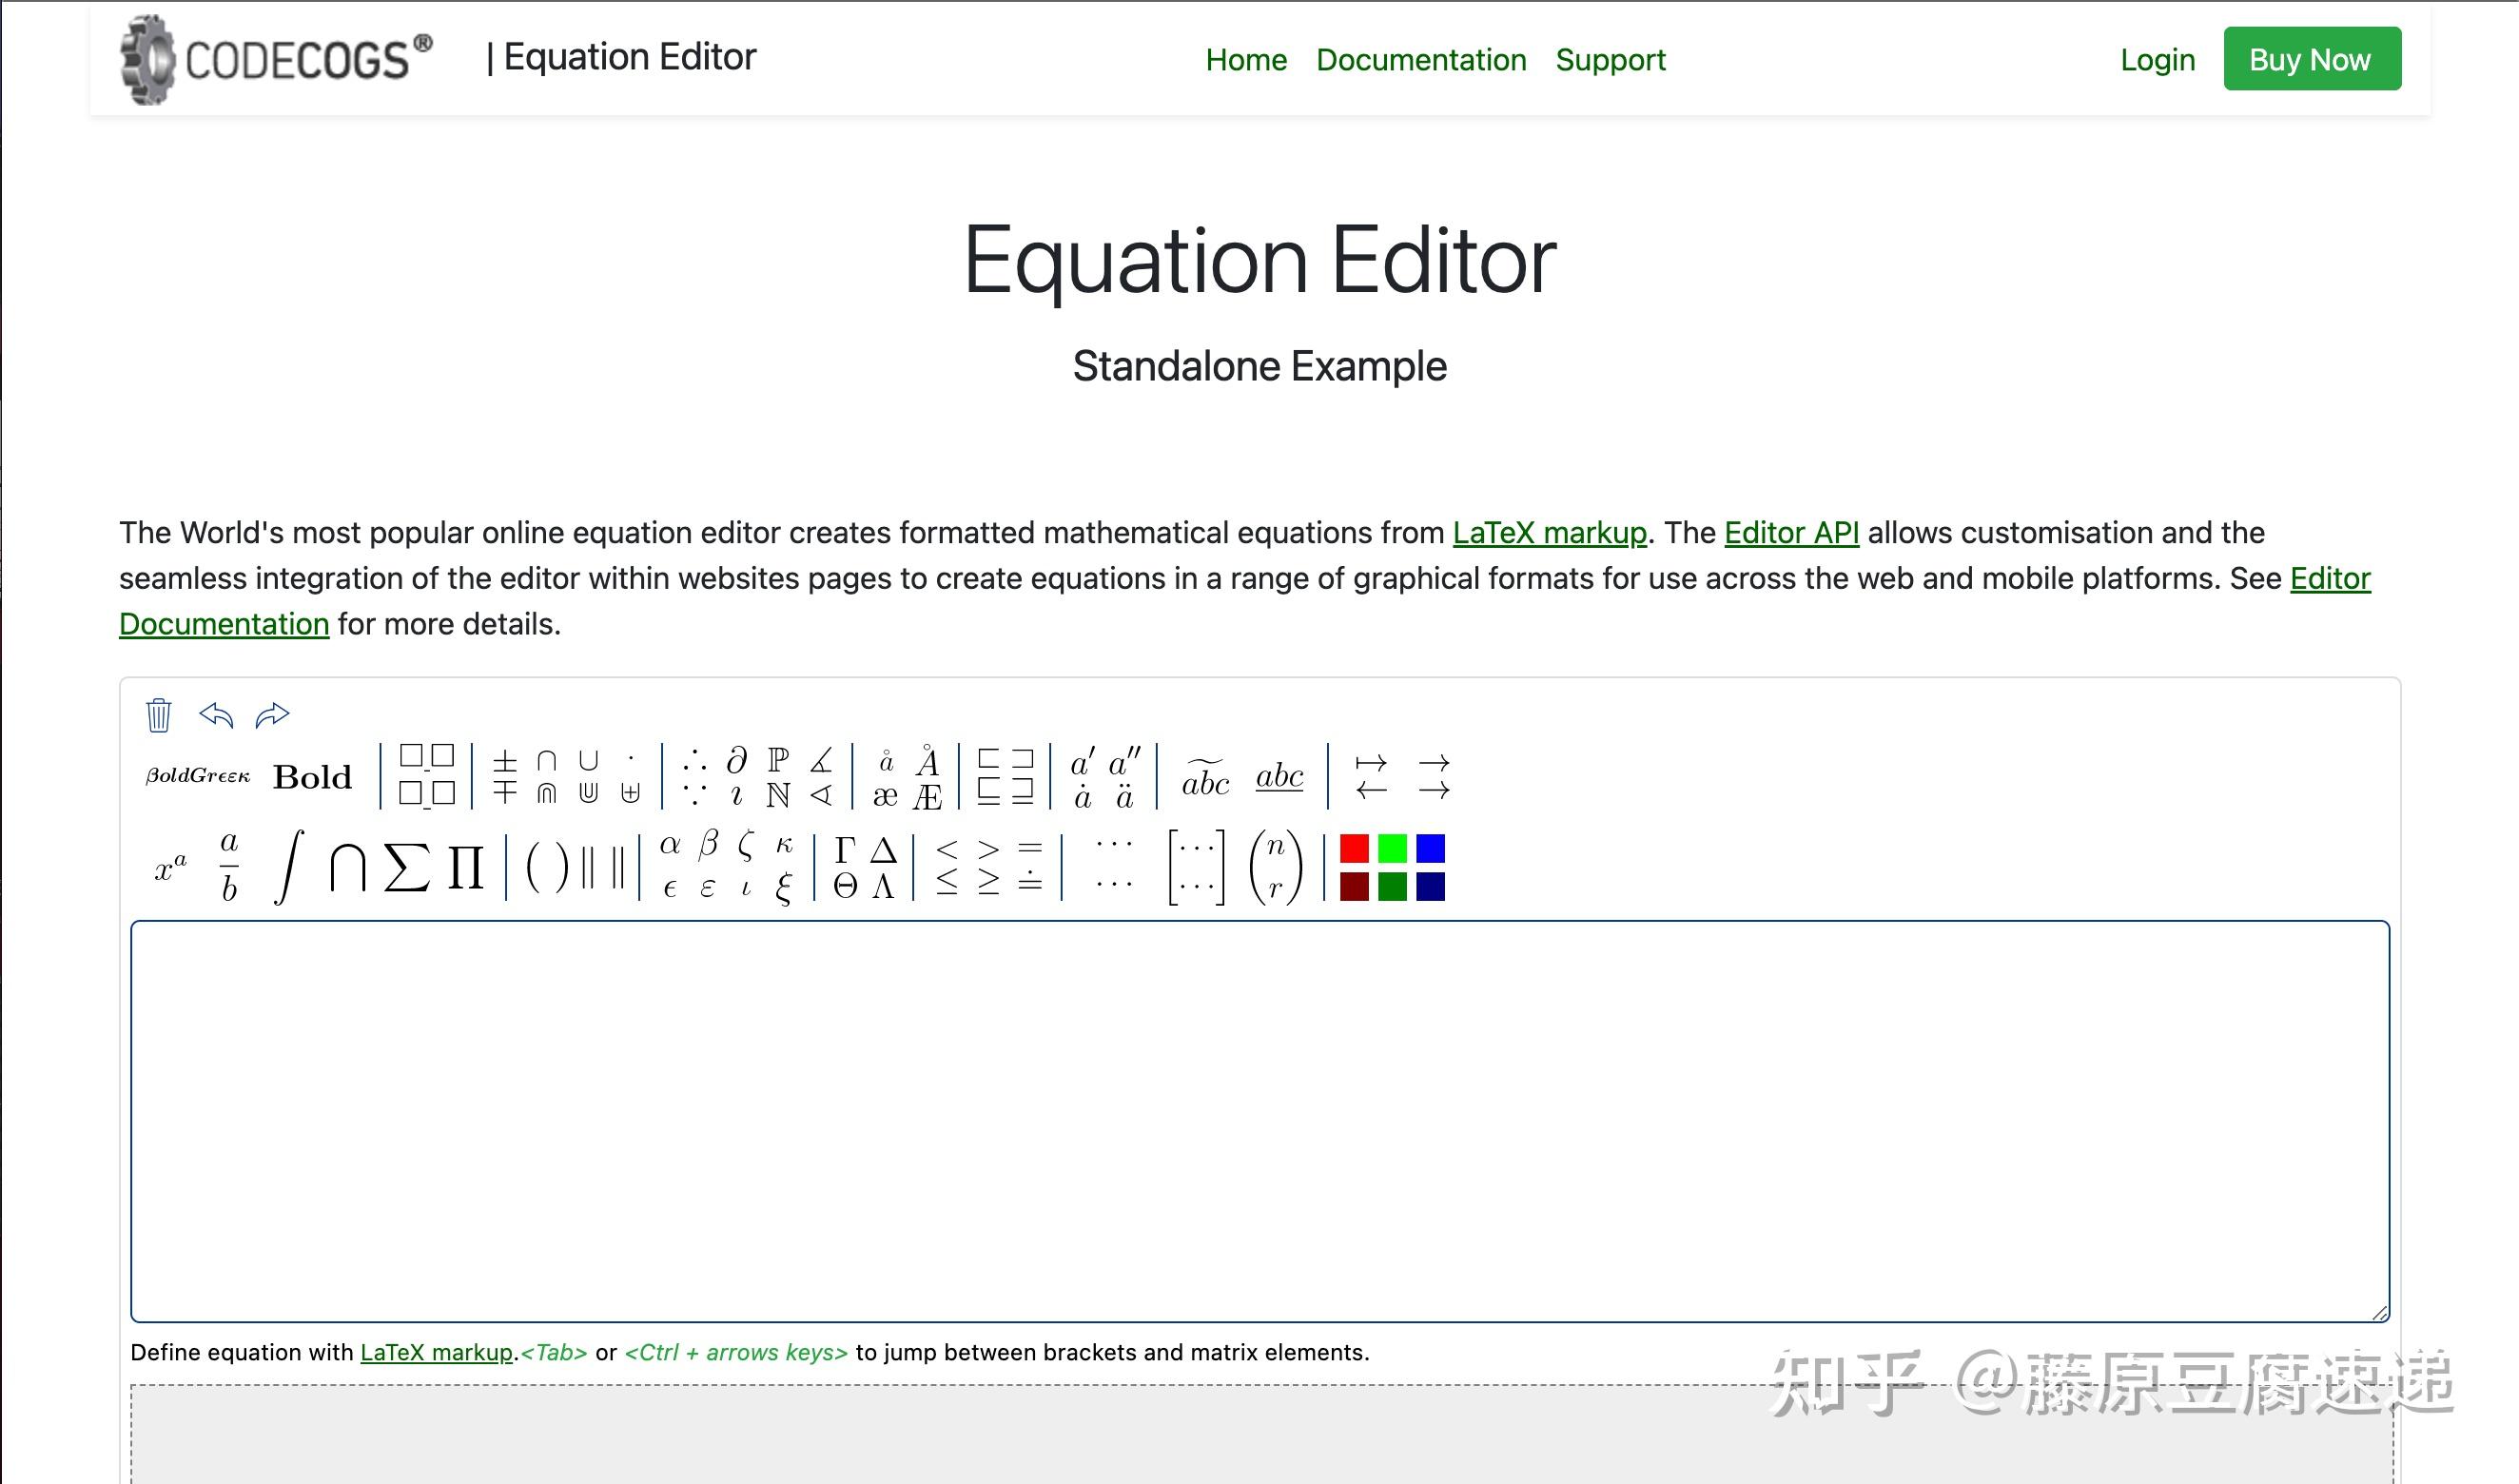Select the dark red color swatch
Viewport: 2519px width, 1484px height.
tap(1354, 886)
